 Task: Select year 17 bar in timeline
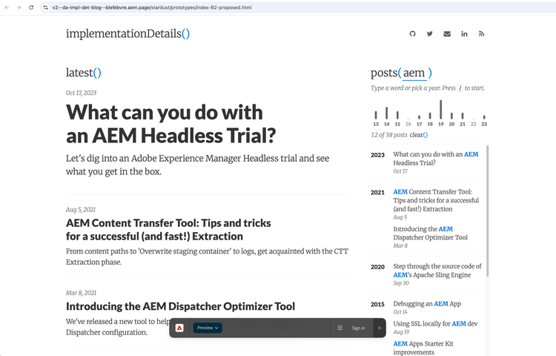(x=419, y=117)
